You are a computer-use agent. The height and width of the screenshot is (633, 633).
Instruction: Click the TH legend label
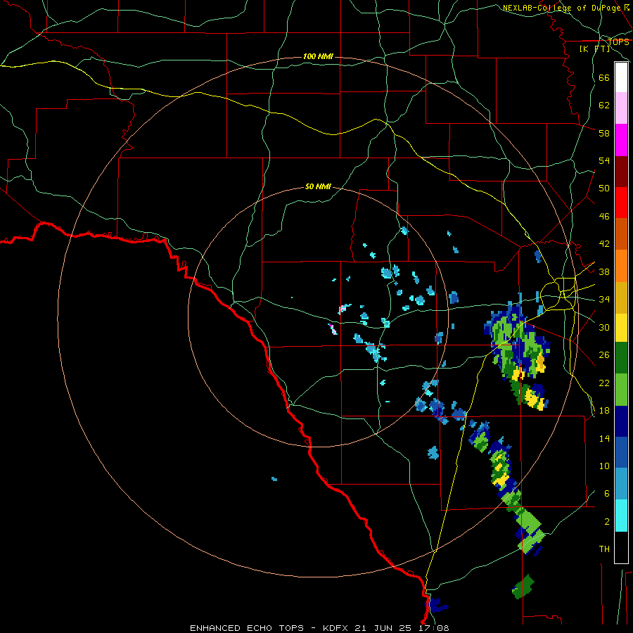click(604, 549)
